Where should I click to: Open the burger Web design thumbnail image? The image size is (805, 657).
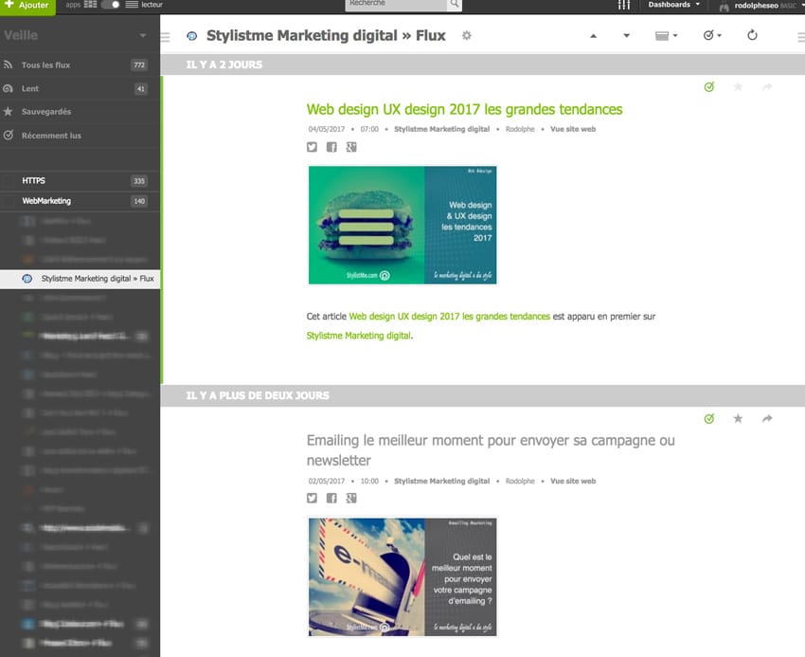pos(402,225)
